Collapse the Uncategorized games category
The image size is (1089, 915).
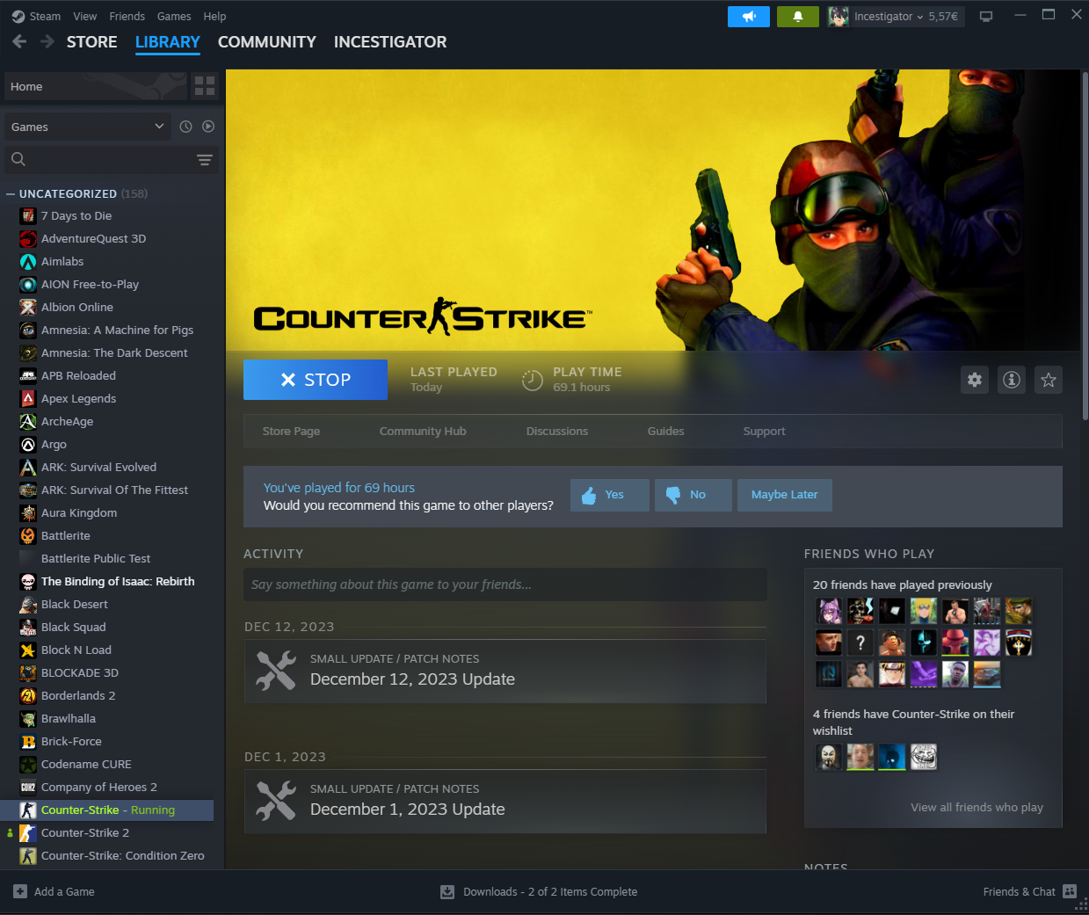point(11,194)
